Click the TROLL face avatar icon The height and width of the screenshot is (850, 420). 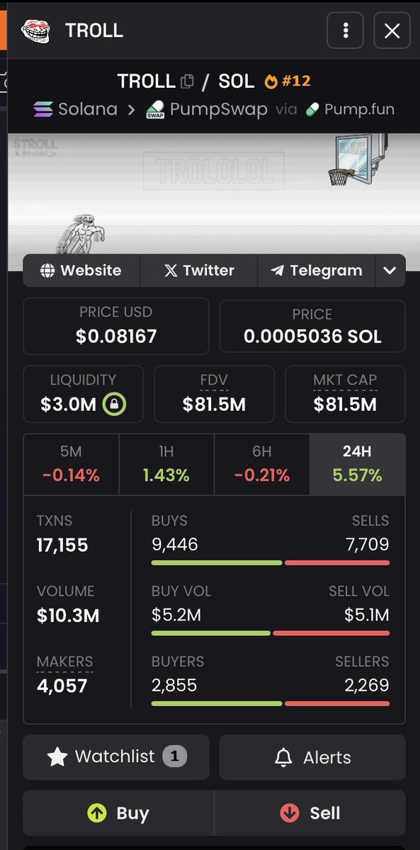click(x=35, y=30)
